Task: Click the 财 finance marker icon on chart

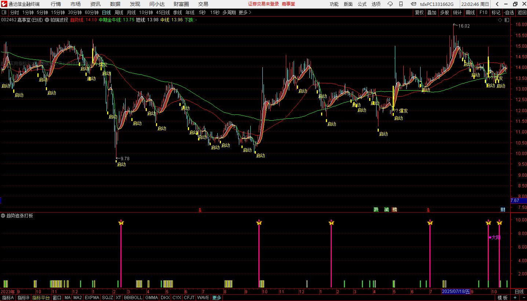Action: coord(503,210)
